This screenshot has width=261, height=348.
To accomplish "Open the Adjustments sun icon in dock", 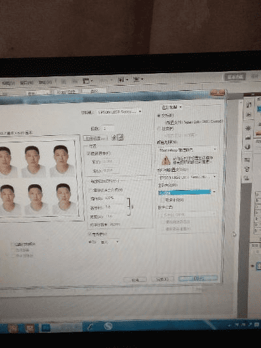I will click(248, 128).
